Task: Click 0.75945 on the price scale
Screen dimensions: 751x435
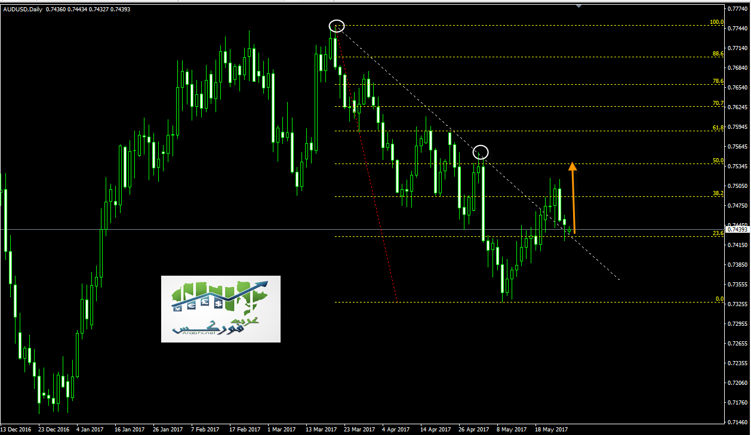Action: coord(738,127)
